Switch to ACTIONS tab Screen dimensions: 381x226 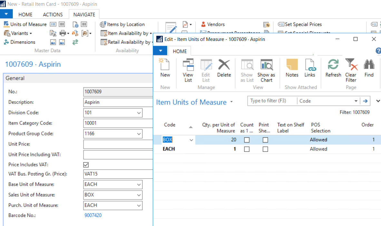tap(53, 15)
